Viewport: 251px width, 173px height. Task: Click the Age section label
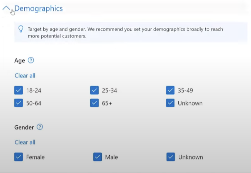tap(20, 60)
